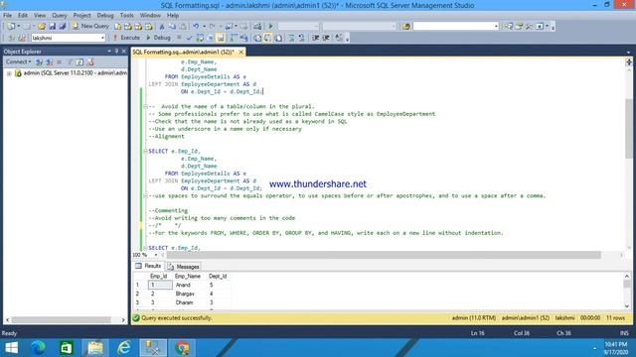Open the Tools menu
This screenshot has width=636, height=357.
(x=126, y=15)
